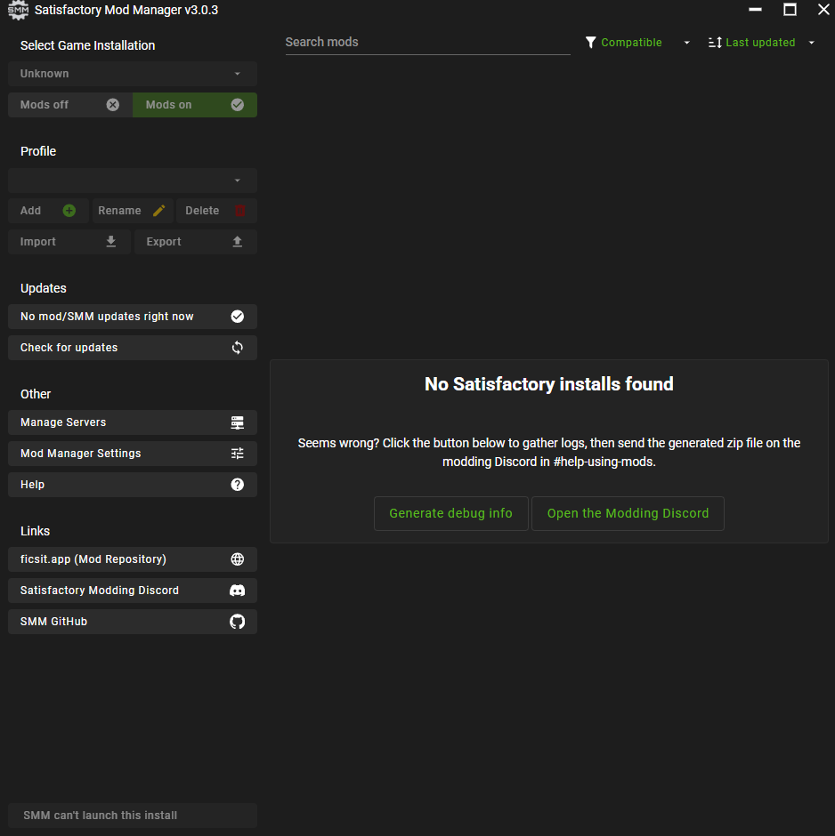The image size is (835, 836).
Task: Click Check for updates
Action: coord(133,348)
